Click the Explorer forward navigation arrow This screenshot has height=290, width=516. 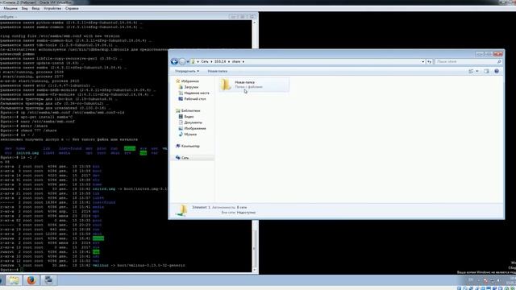(x=182, y=61)
